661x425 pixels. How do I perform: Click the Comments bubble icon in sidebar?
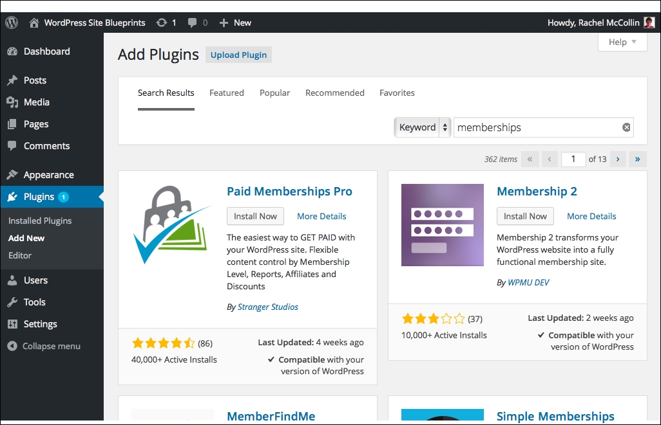(12, 146)
